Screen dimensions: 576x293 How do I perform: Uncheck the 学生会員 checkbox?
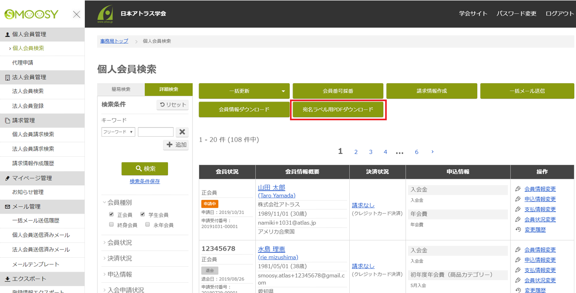(142, 214)
